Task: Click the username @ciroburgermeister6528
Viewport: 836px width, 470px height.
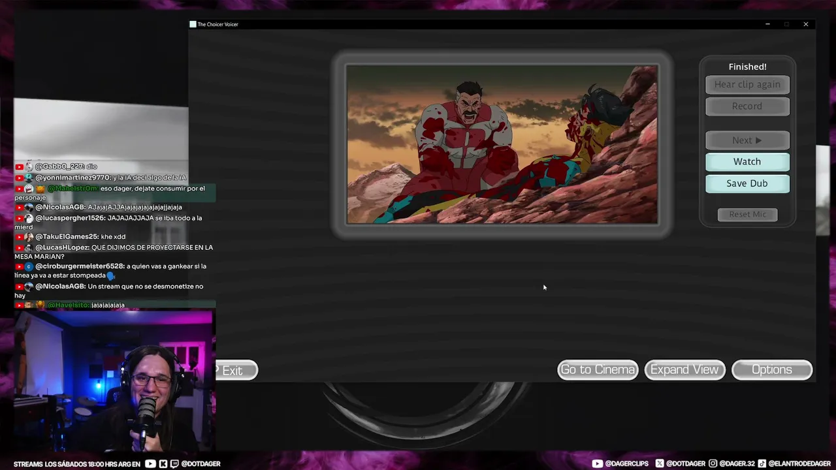Action: [80, 266]
